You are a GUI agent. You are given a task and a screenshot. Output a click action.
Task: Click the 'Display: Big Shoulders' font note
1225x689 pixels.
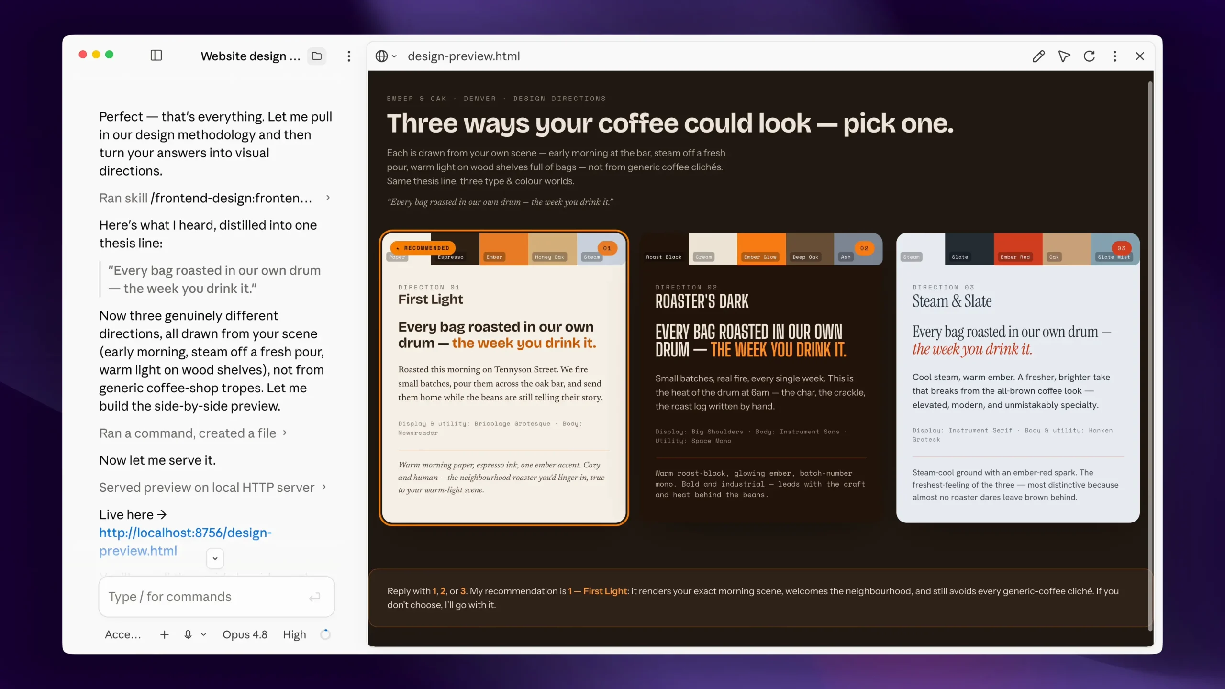click(751, 436)
